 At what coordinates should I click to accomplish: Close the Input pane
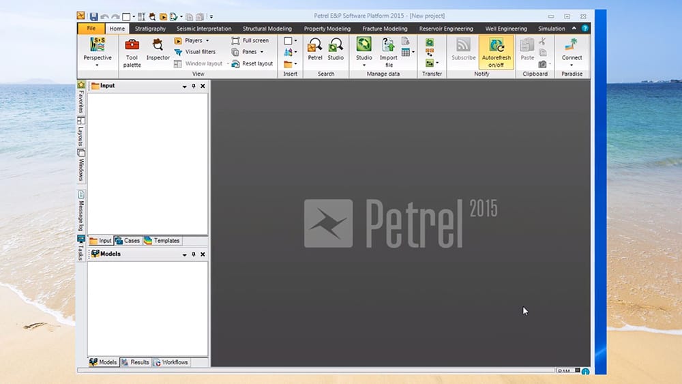coord(203,86)
